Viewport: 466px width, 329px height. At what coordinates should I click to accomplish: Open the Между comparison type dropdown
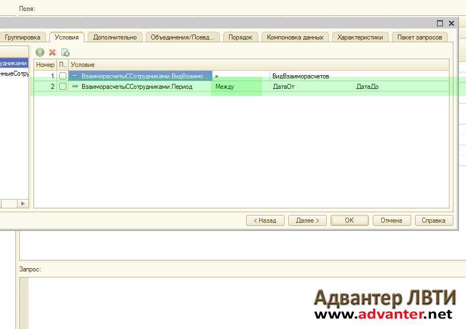pyautogui.click(x=236, y=87)
